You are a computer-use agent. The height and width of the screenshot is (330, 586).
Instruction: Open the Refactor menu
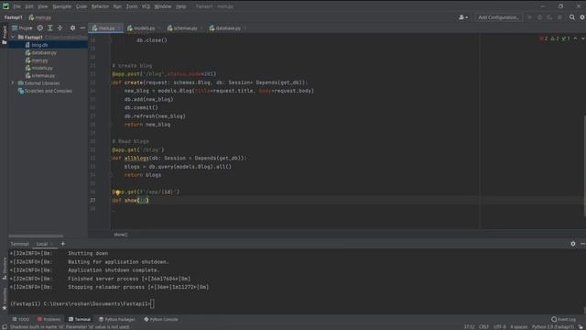pyautogui.click(x=100, y=6)
